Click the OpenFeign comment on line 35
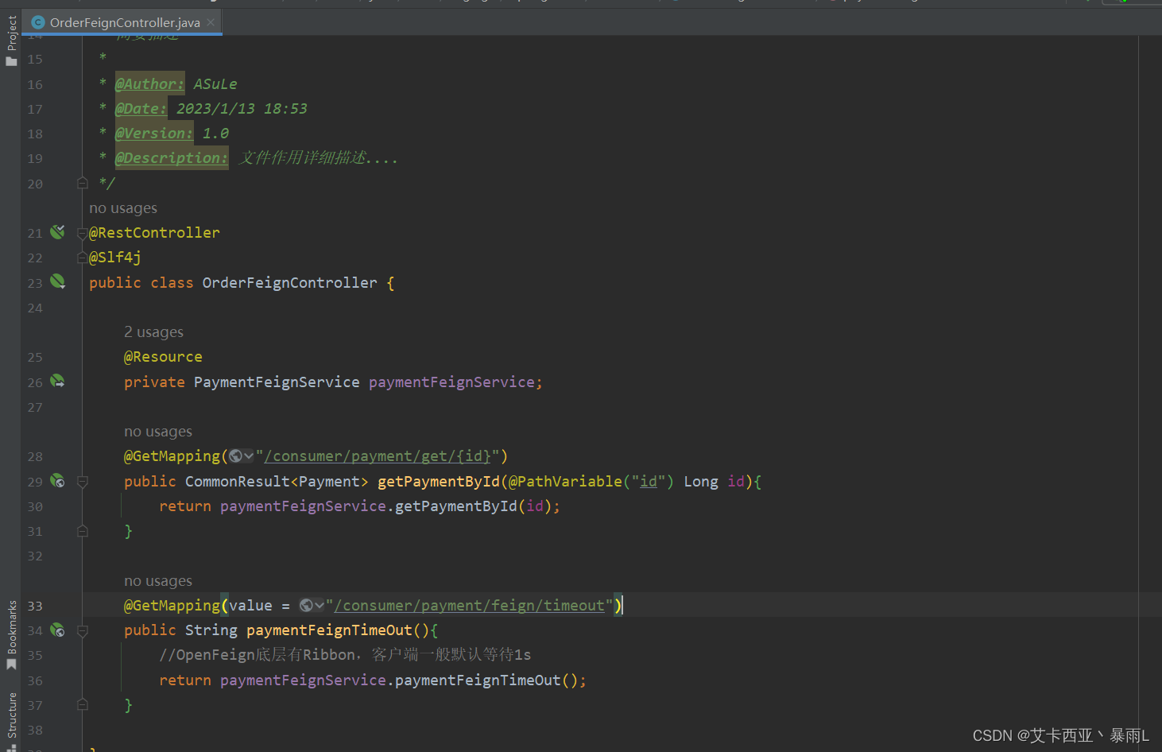This screenshot has height=752, width=1162. (x=345, y=655)
